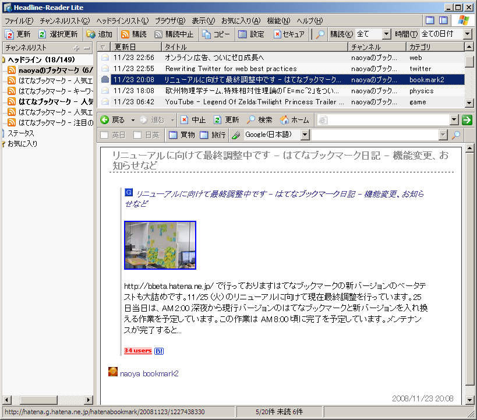The image size is (477, 420).
Task: Click minus icon in チャンネルリスト header
Action: coord(87,48)
